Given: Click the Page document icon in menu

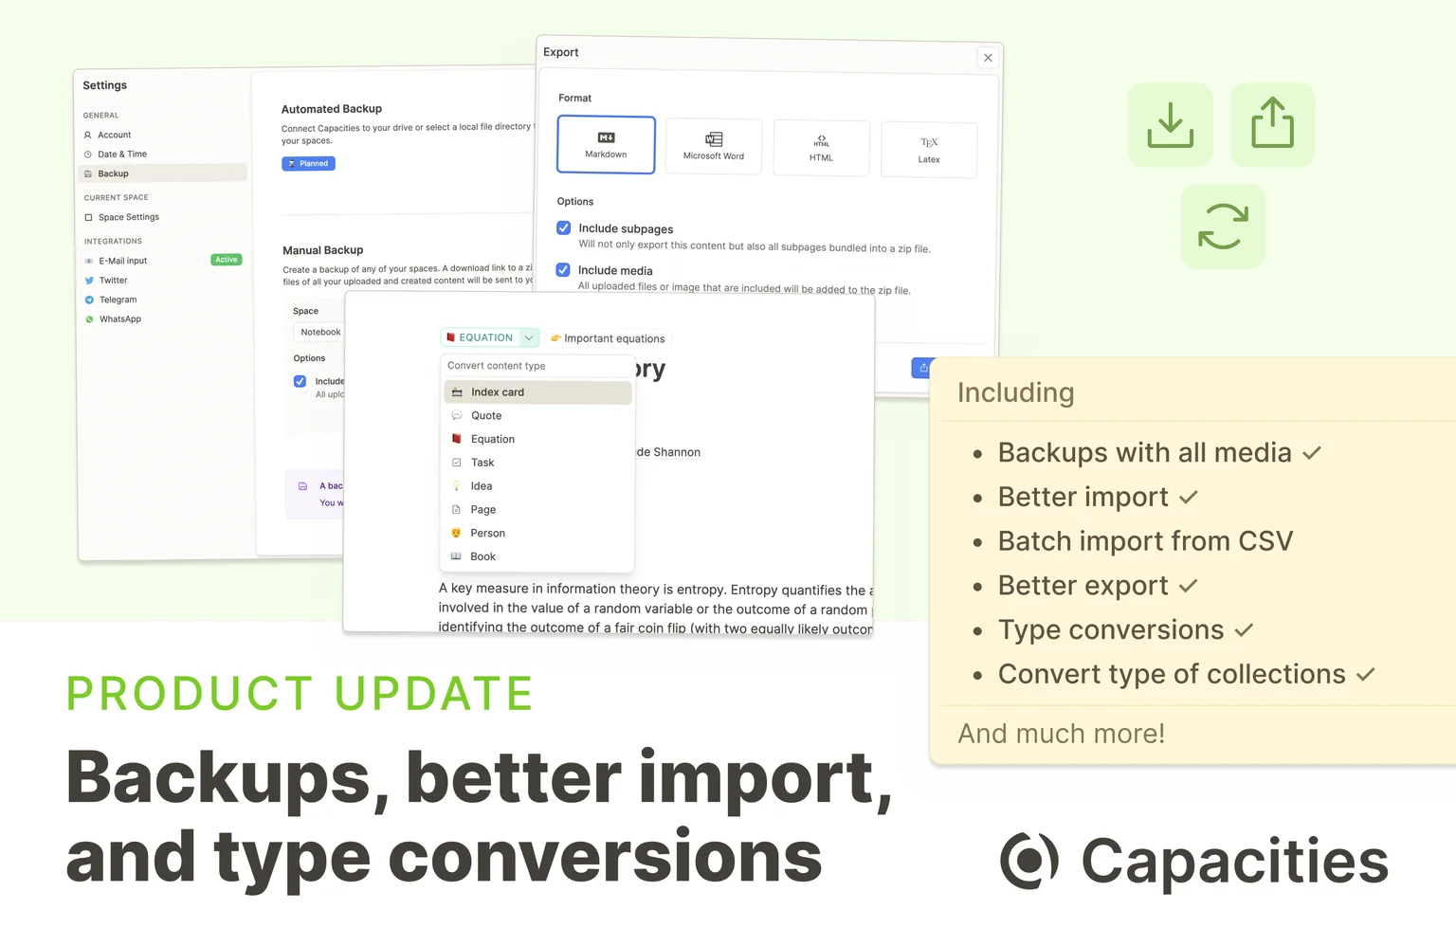Looking at the screenshot, I should [456, 510].
